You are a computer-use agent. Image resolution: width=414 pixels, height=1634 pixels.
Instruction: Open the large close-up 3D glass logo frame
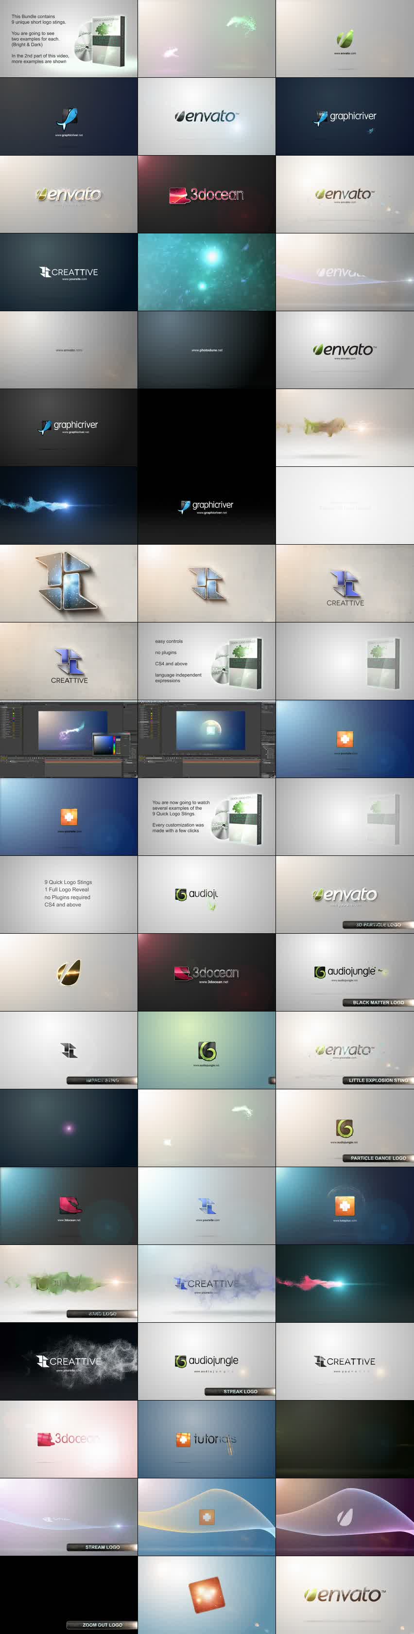click(69, 584)
